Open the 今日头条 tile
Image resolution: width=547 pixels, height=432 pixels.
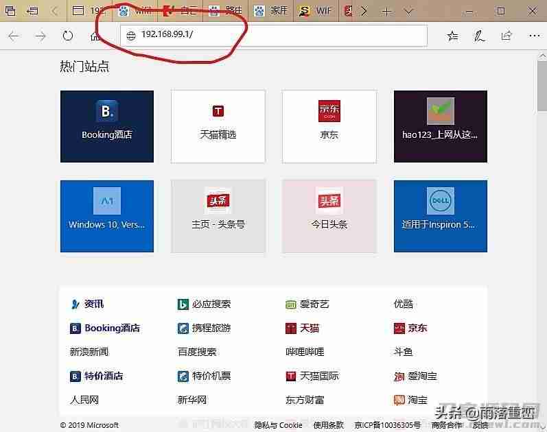click(329, 216)
